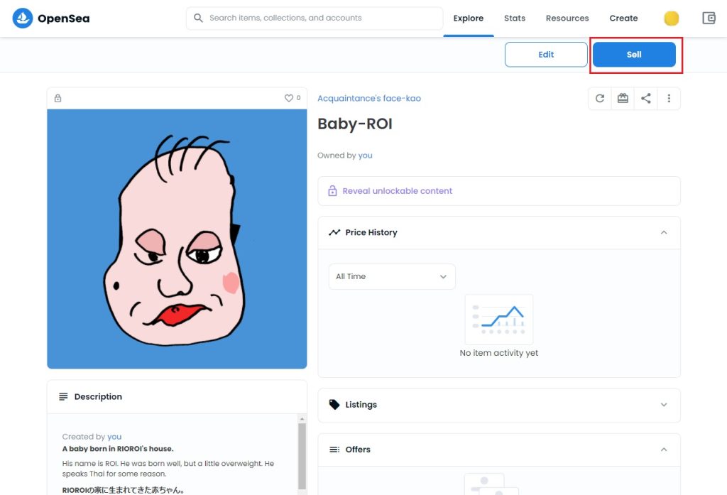Refresh metadata with circular arrow icon
Screen dimensions: 727x495
[x=599, y=98]
